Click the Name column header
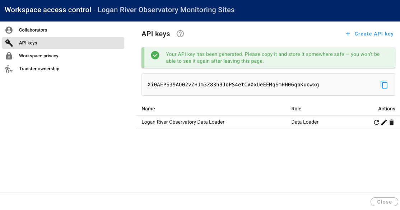Viewport: 400px width, 210px height. 148,109
